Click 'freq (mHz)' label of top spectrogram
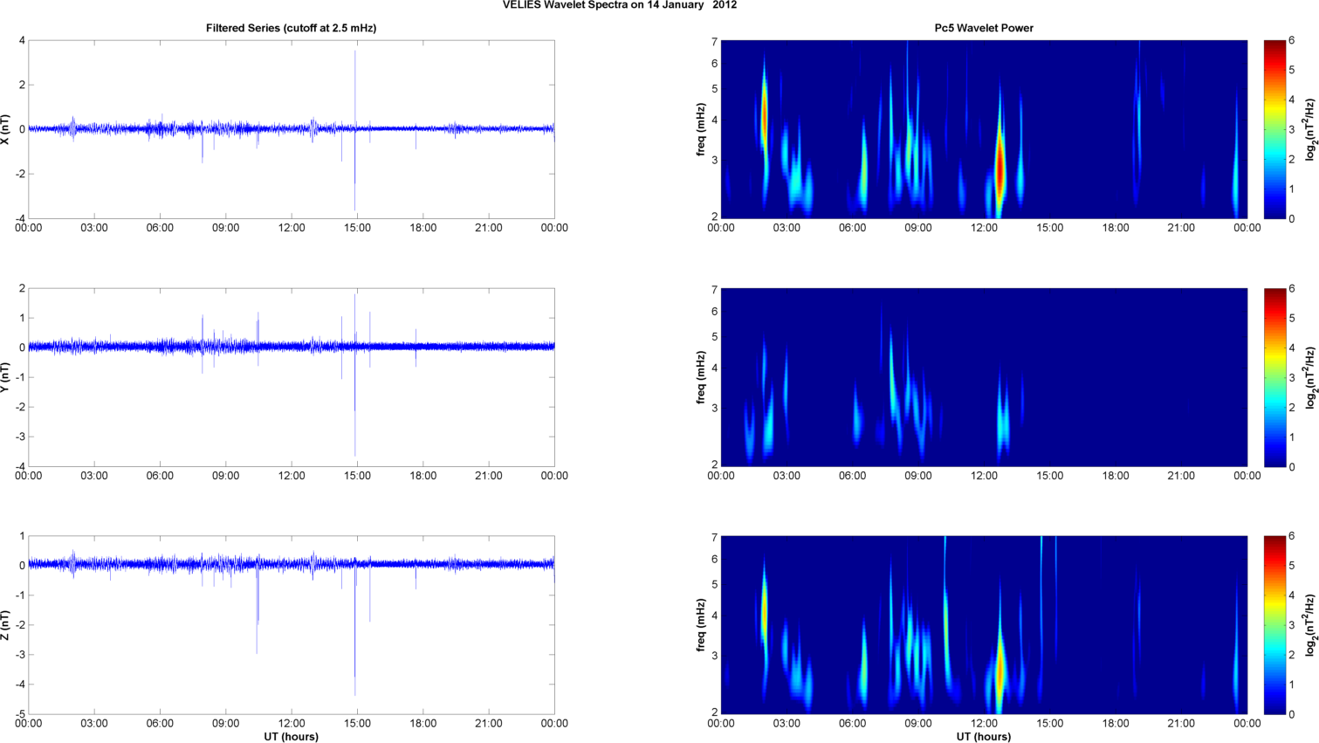 point(701,129)
